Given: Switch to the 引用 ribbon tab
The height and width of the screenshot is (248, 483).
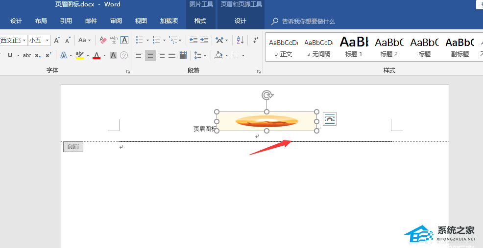Looking at the screenshot, I should pos(66,21).
